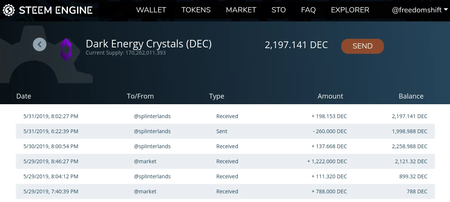The height and width of the screenshot is (202, 450).
Task: Open the EXPLORER menu item
Action: 350,10
